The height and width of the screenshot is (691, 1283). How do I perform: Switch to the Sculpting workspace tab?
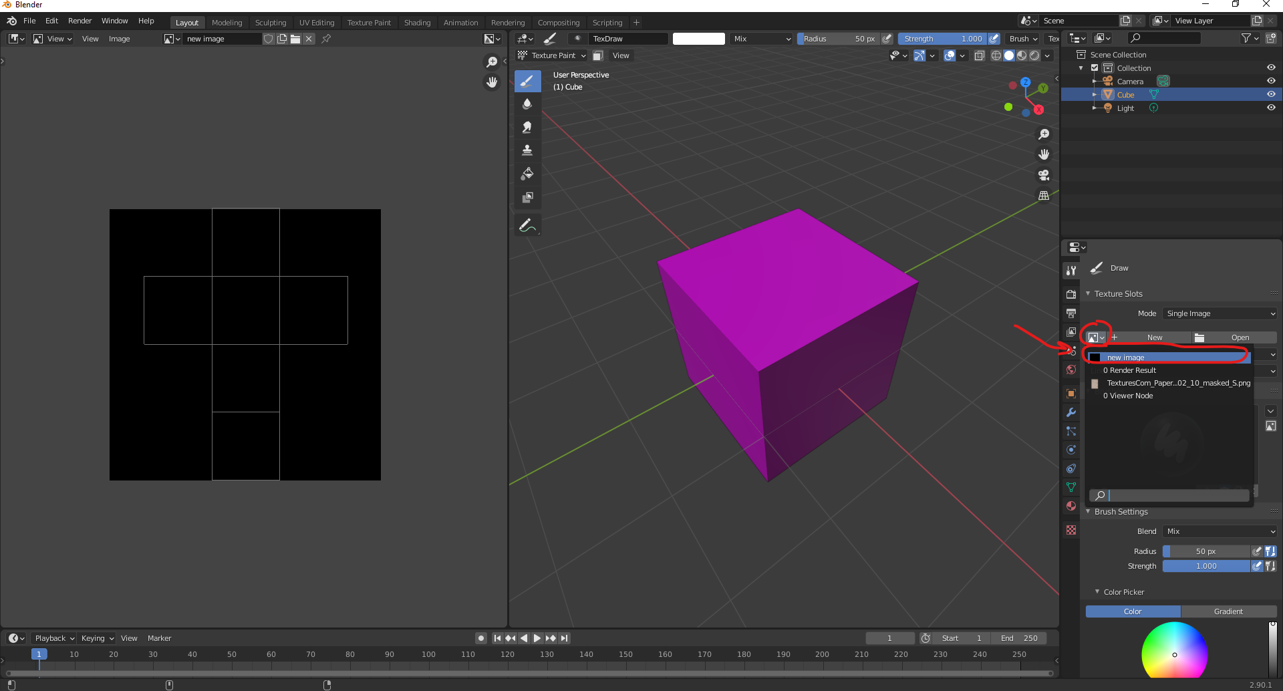click(271, 22)
